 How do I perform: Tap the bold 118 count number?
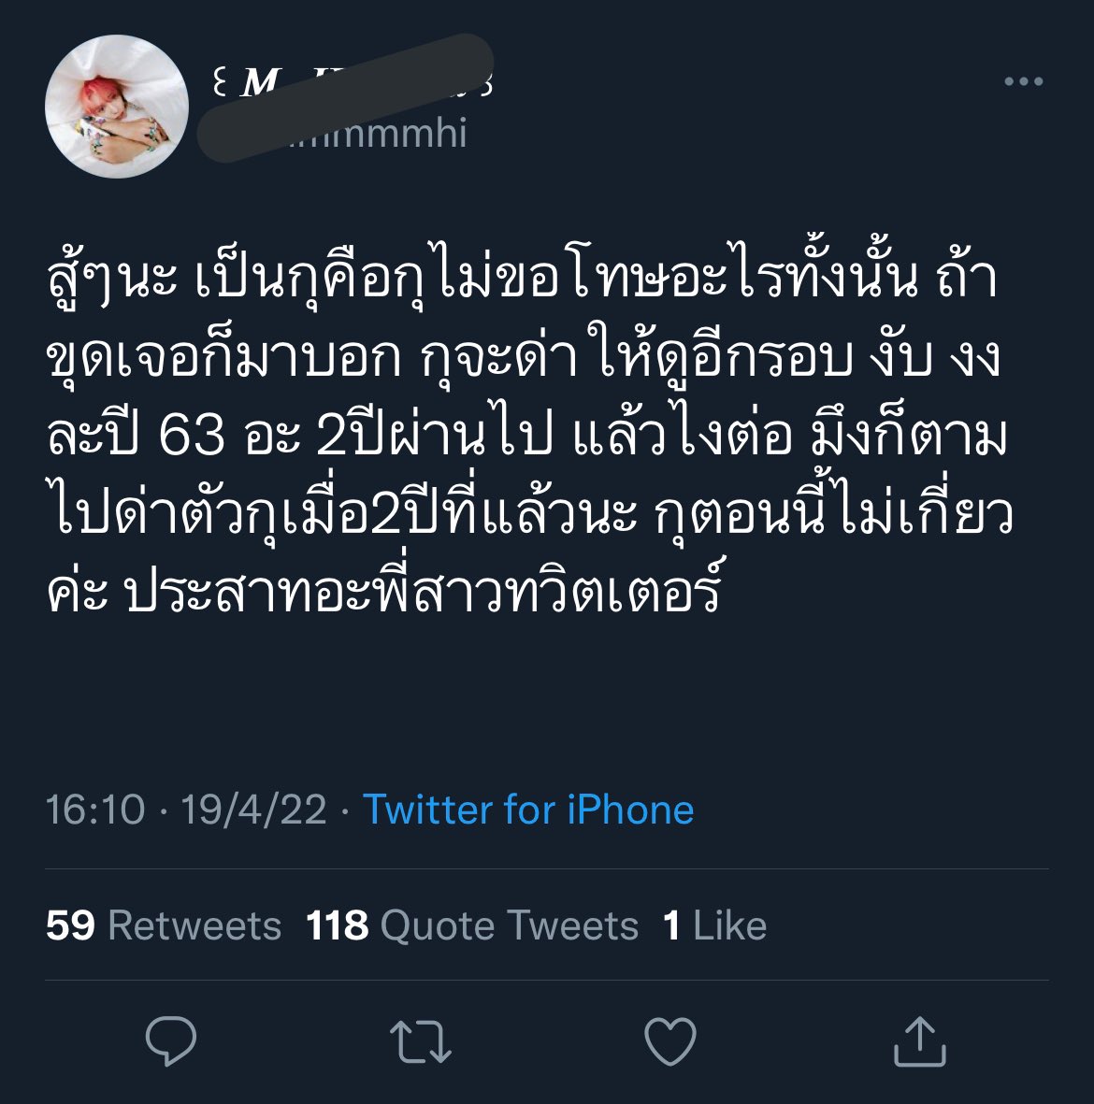point(338,925)
